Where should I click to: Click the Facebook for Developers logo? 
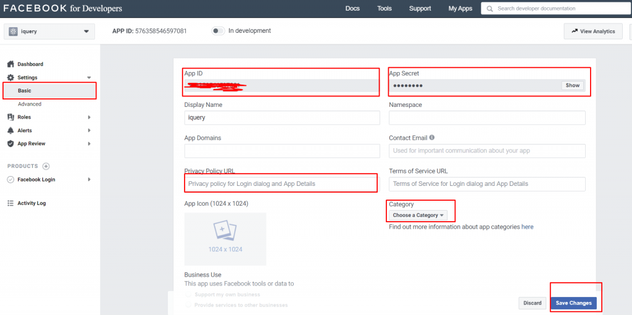[63, 9]
